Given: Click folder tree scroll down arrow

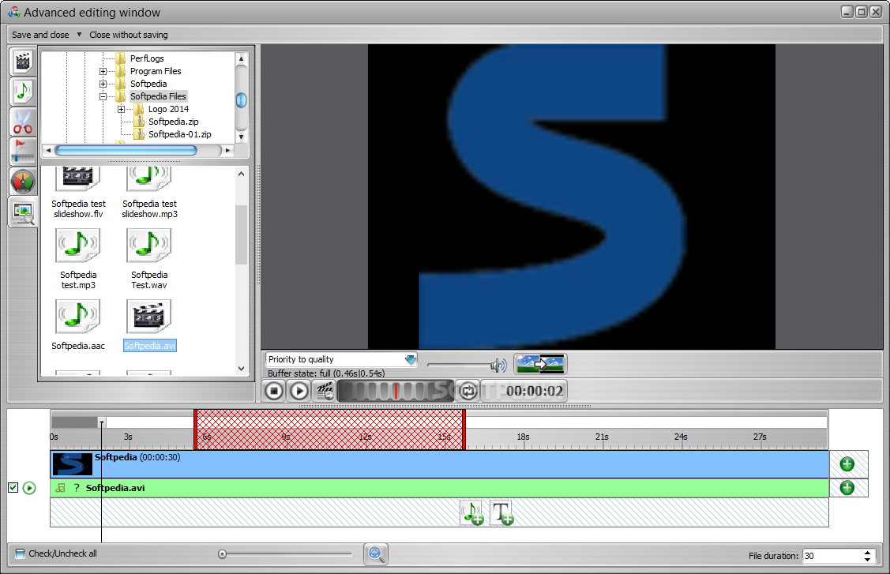Looking at the screenshot, I should [241, 137].
